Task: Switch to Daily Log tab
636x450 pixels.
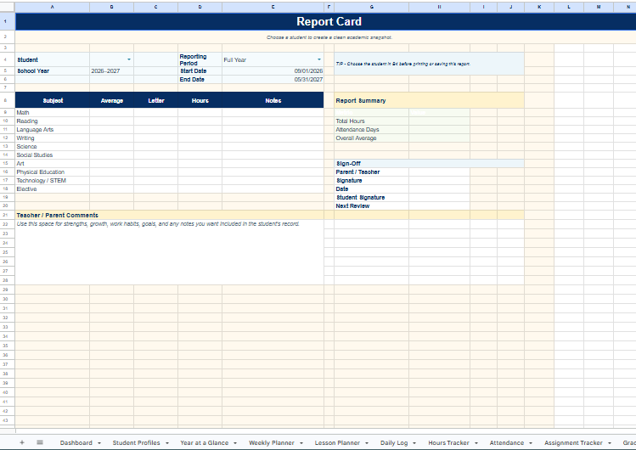Action: (394, 442)
